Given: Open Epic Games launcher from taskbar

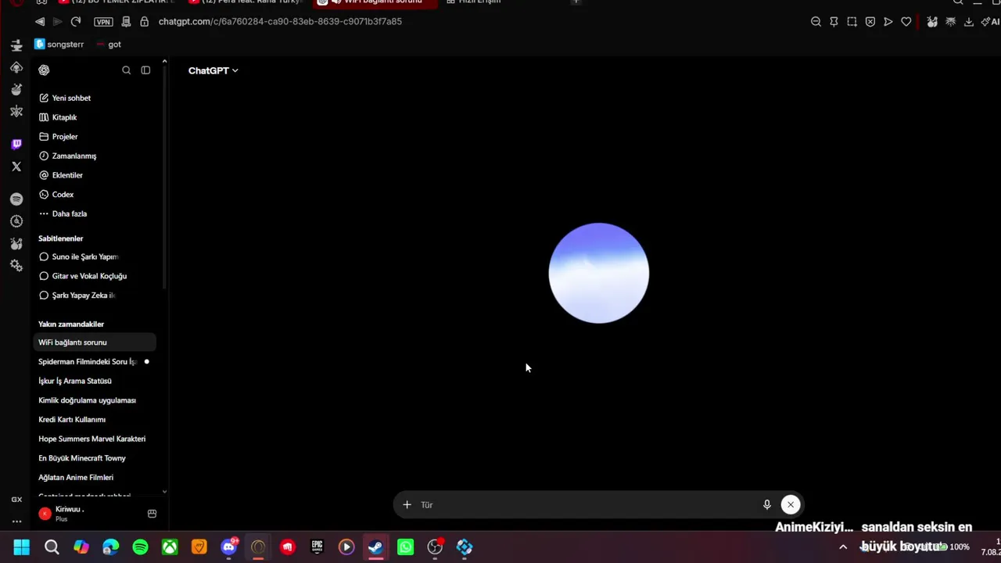Looking at the screenshot, I should [317, 547].
